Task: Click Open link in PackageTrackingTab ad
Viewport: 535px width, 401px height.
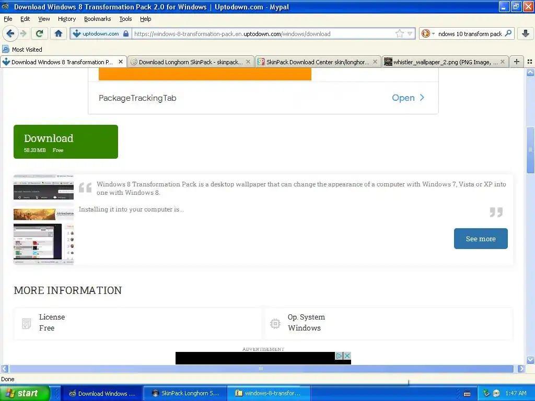Action: click(408, 98)
